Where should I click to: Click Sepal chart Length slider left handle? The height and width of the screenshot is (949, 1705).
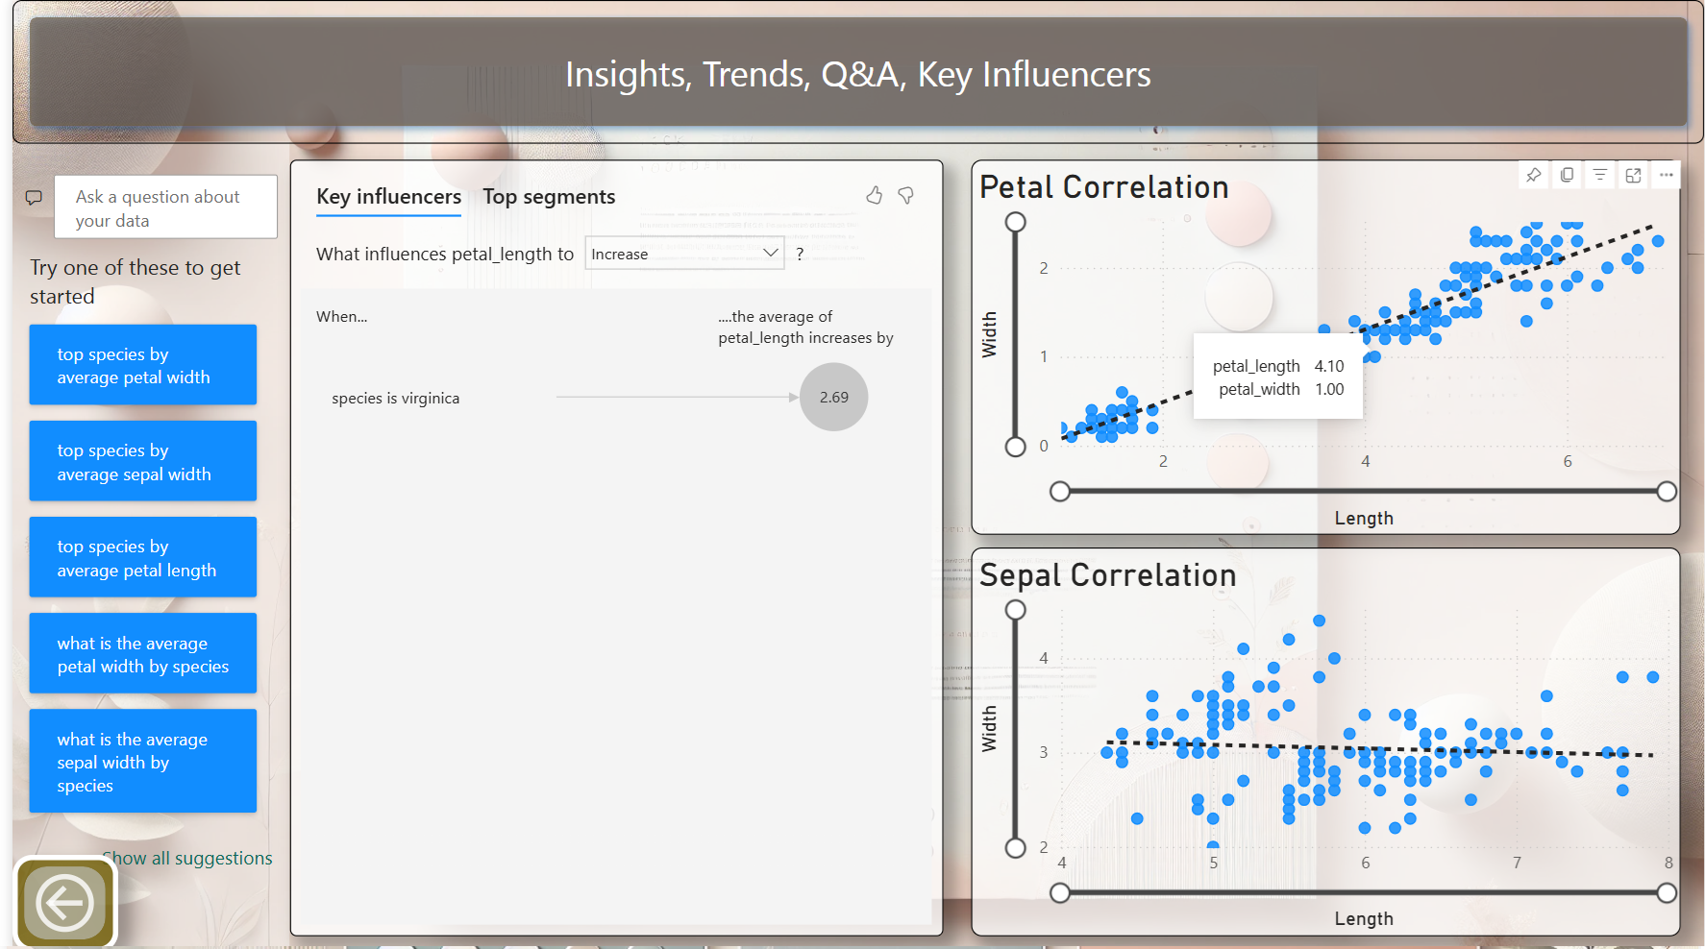pyautogui.click(x=1059, y=892)
